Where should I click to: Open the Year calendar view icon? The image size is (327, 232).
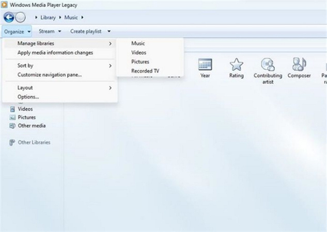[x=205, y=64]
